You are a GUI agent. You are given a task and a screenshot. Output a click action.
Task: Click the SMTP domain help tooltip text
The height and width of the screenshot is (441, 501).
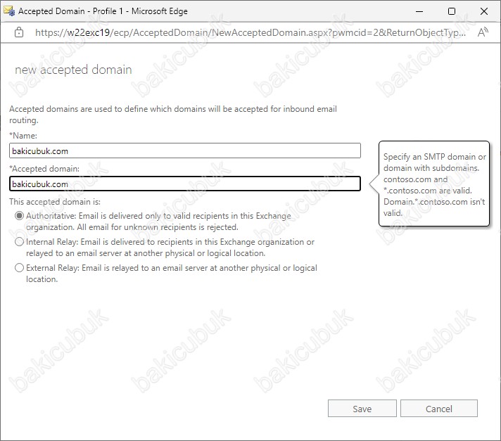click(434, 184)
